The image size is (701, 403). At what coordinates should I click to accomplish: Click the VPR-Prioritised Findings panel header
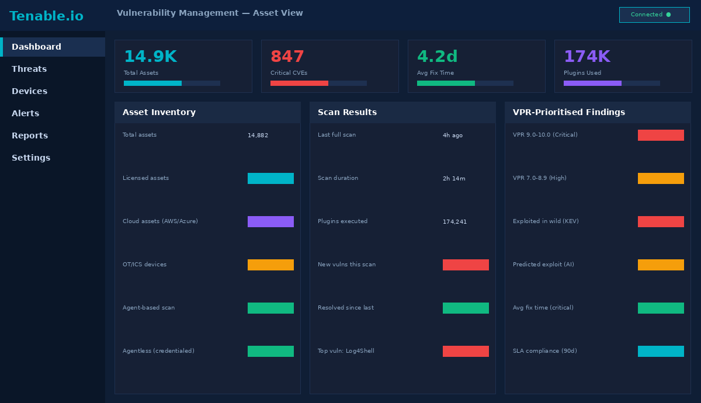tap(598, 112)
